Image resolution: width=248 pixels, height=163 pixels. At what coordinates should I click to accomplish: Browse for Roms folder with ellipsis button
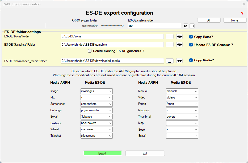[x=170, y=37]
